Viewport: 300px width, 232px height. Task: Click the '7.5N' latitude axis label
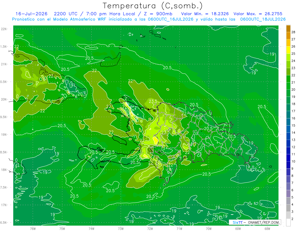3,187
